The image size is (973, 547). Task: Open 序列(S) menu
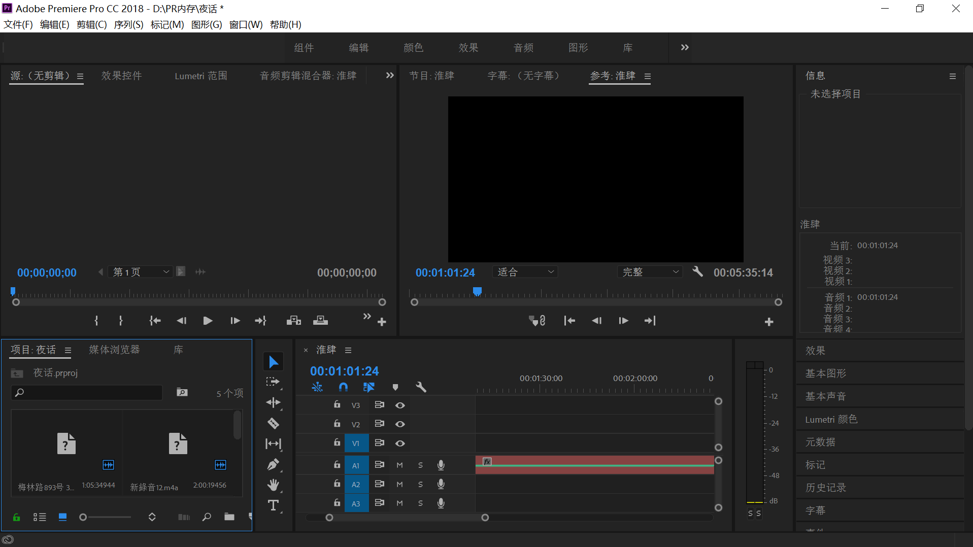click(x=128, y=24)
